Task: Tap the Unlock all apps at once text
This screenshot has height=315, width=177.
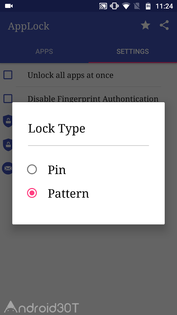Action: (70, 75)
